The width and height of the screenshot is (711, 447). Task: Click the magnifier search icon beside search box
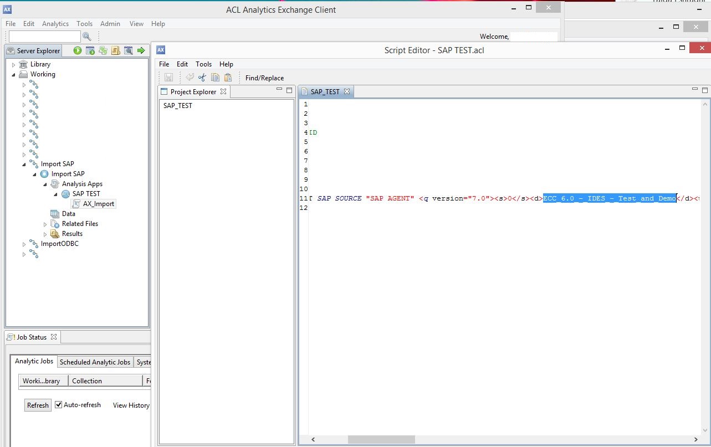coord(86,37)
